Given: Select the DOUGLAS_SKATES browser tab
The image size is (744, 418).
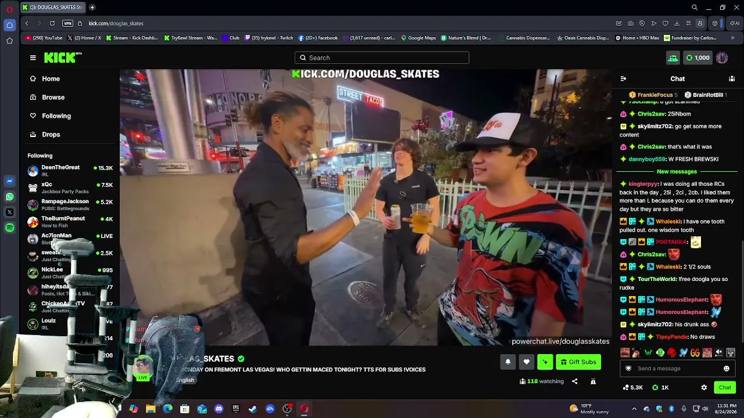Looking at the screenshot, I should click(52, 7).
